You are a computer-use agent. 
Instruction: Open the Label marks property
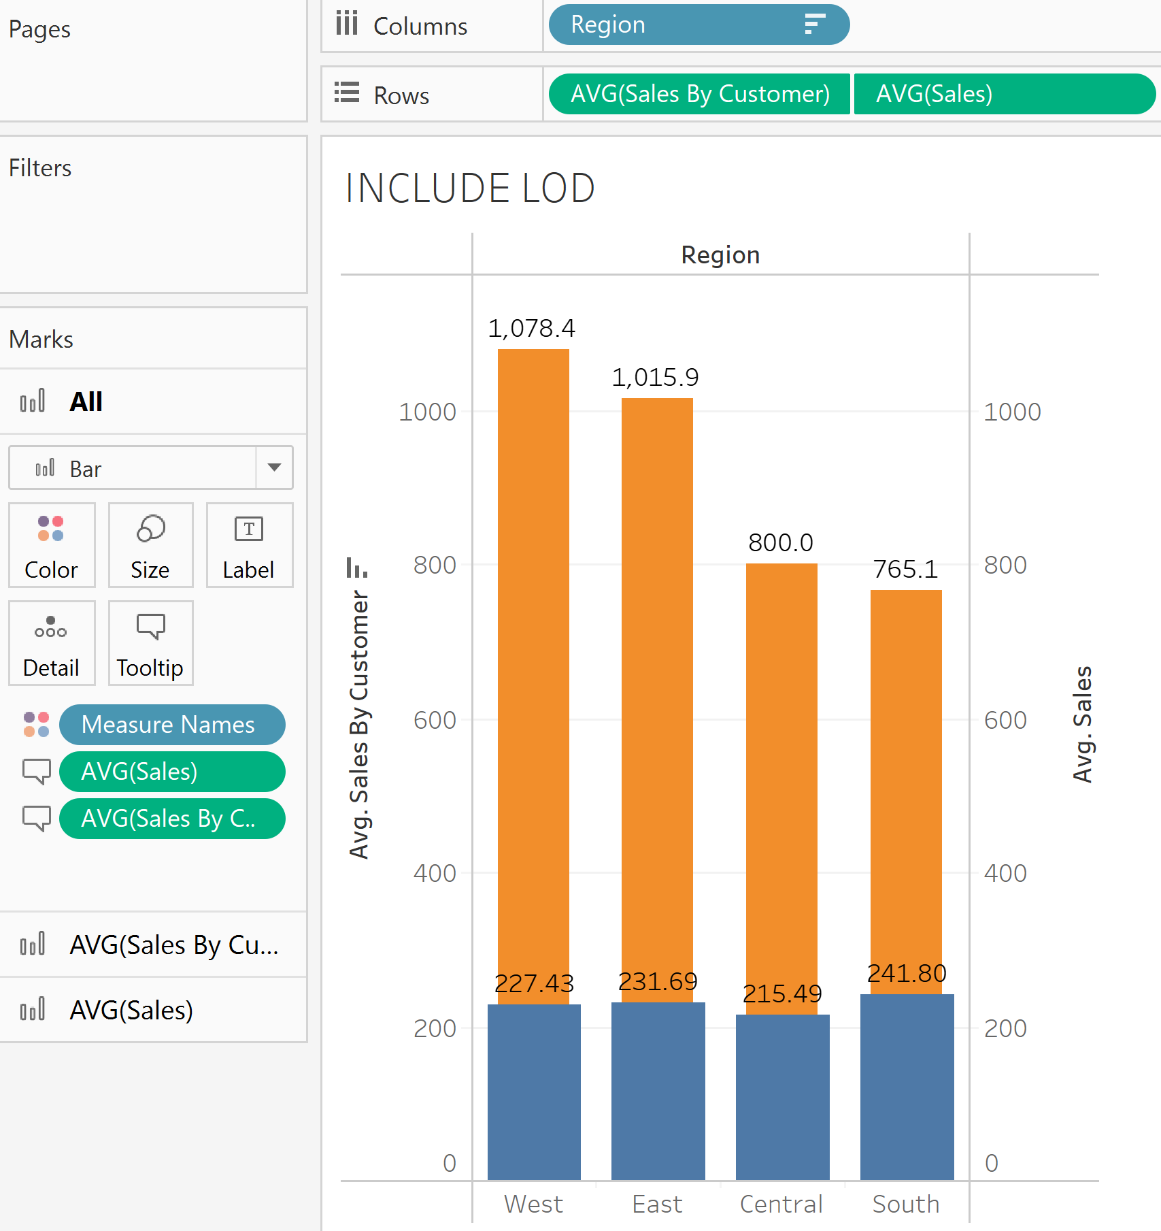[249, 544]
